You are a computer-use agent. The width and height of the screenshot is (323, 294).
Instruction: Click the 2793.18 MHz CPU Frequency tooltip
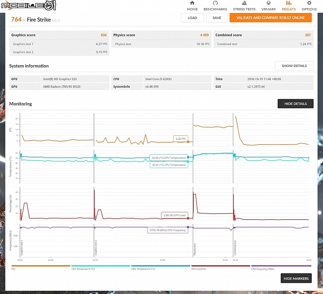(167, 230)
